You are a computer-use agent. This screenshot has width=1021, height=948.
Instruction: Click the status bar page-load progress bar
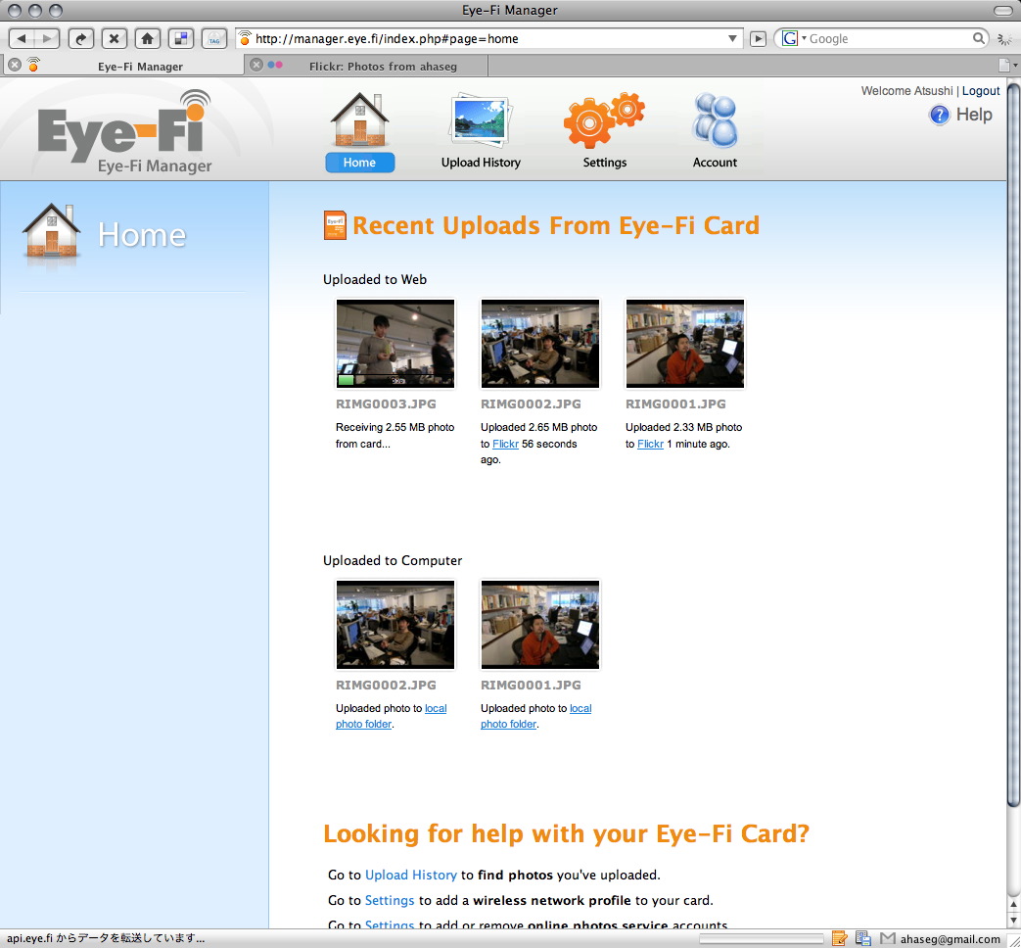762,939
